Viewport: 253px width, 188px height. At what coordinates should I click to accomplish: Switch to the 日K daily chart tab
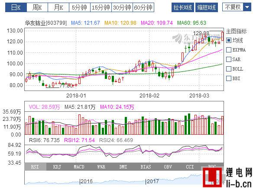coord(16,7)
